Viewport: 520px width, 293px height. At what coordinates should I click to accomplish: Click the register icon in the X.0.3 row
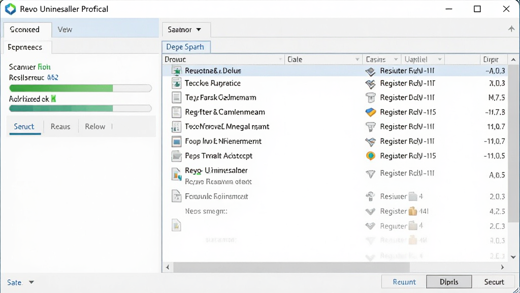tap(370, 84)
